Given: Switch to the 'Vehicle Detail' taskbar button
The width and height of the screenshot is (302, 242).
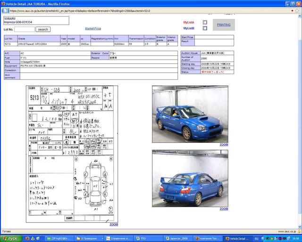Looking at the screenshot, I should (x=237, y=239).
